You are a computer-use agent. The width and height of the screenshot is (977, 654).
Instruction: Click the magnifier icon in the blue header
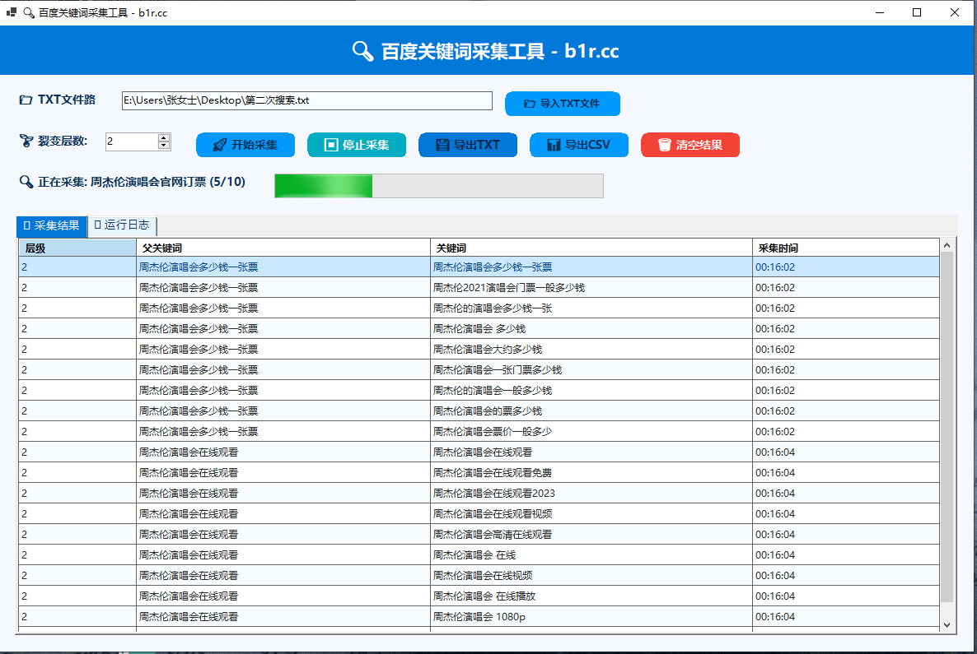tap(362, 51)
